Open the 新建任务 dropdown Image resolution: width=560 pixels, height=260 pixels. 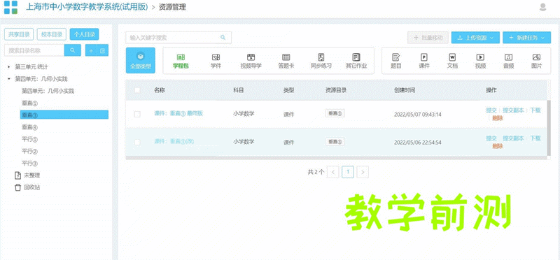[527, 38]
